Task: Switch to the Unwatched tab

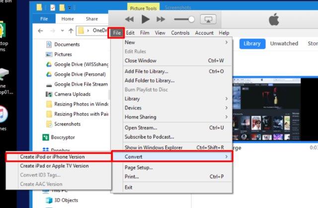Action: tap(284, 44)
